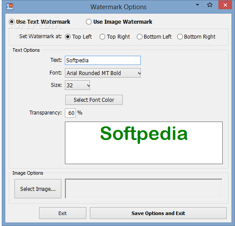The width and height of the screenshot is (235, 226).
Task: Click Save Options and Exit button
Action: pyautogui.click(x=158, y=213)
